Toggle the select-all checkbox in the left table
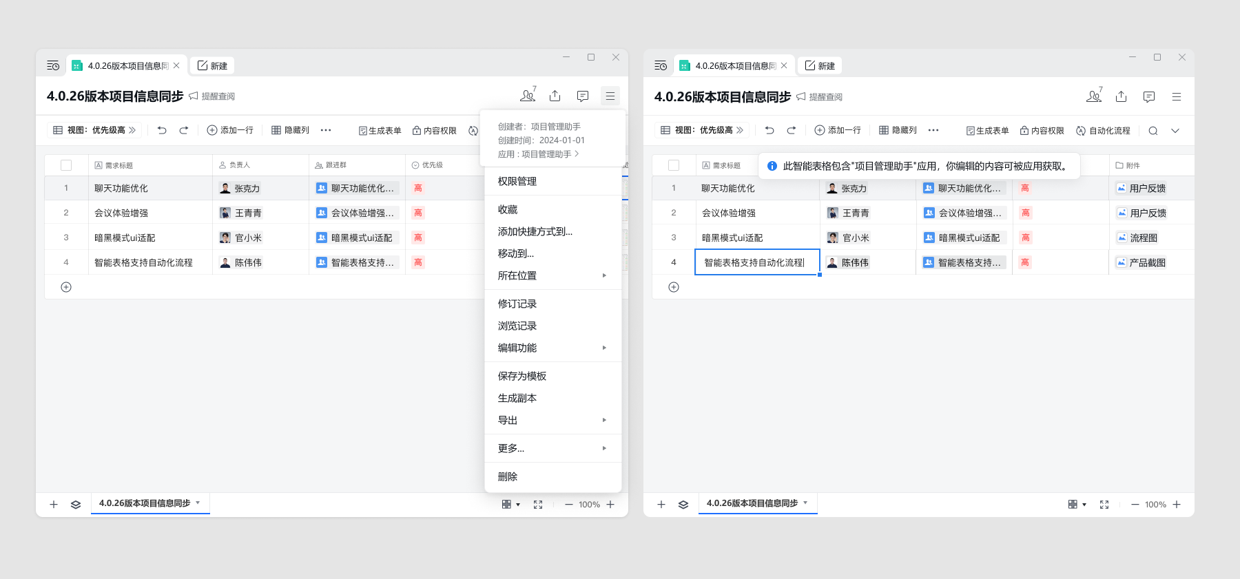The height and width of the screenshot is (579, 1240). coord(66,165)
